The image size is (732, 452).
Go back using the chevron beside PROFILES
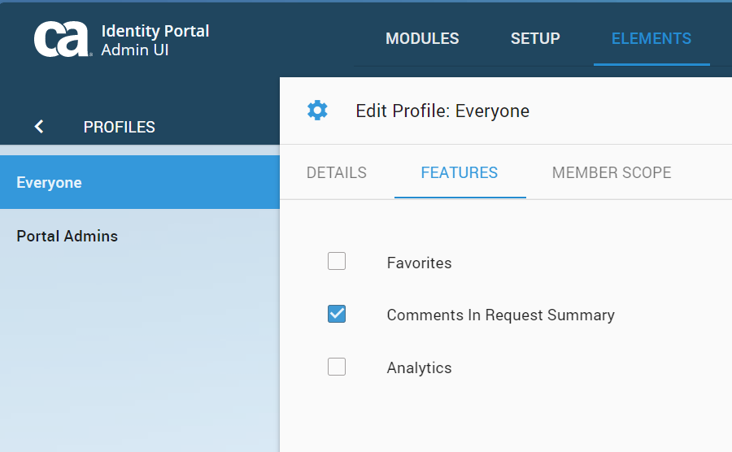click(x=39, y=127)
